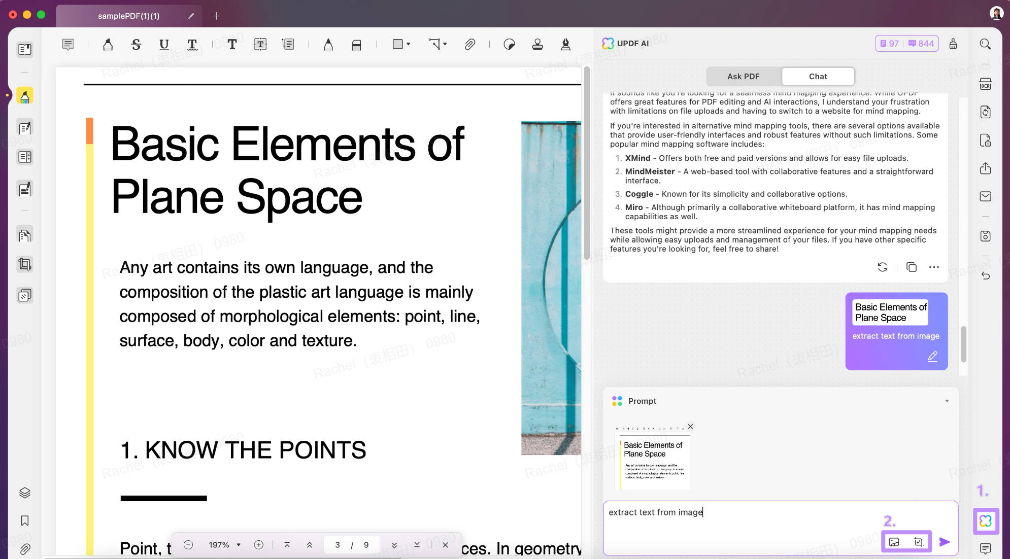Screen dimensions: 1010x559
Task: Collapse the Prompt dropdown arrow
Action: [x=947, y=401]
